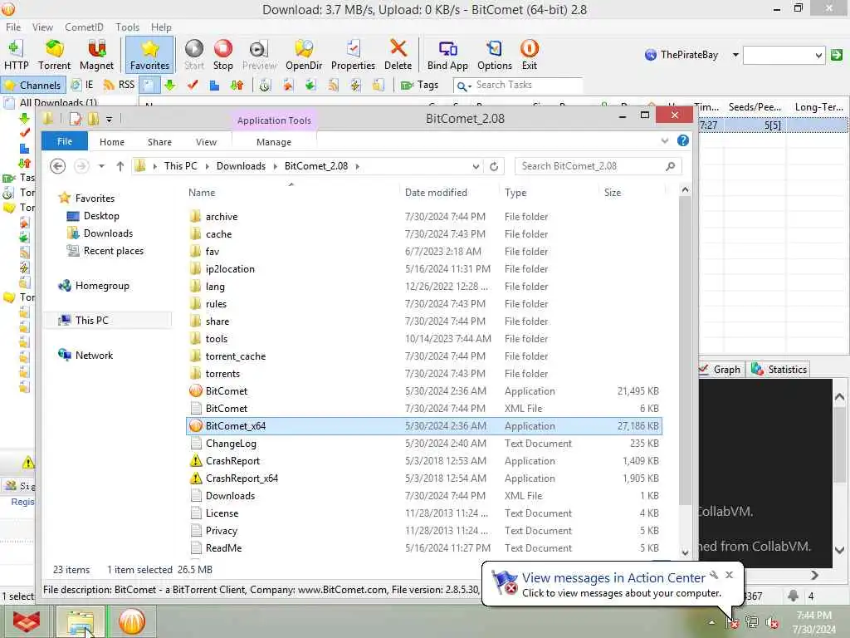The image size is (850, 638).
Task: Click the green go search button
Action: pyautogui.click(x=837, y=55)
